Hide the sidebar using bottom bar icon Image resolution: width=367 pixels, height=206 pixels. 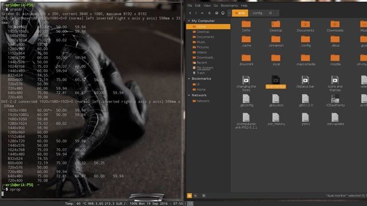[204, 196]
